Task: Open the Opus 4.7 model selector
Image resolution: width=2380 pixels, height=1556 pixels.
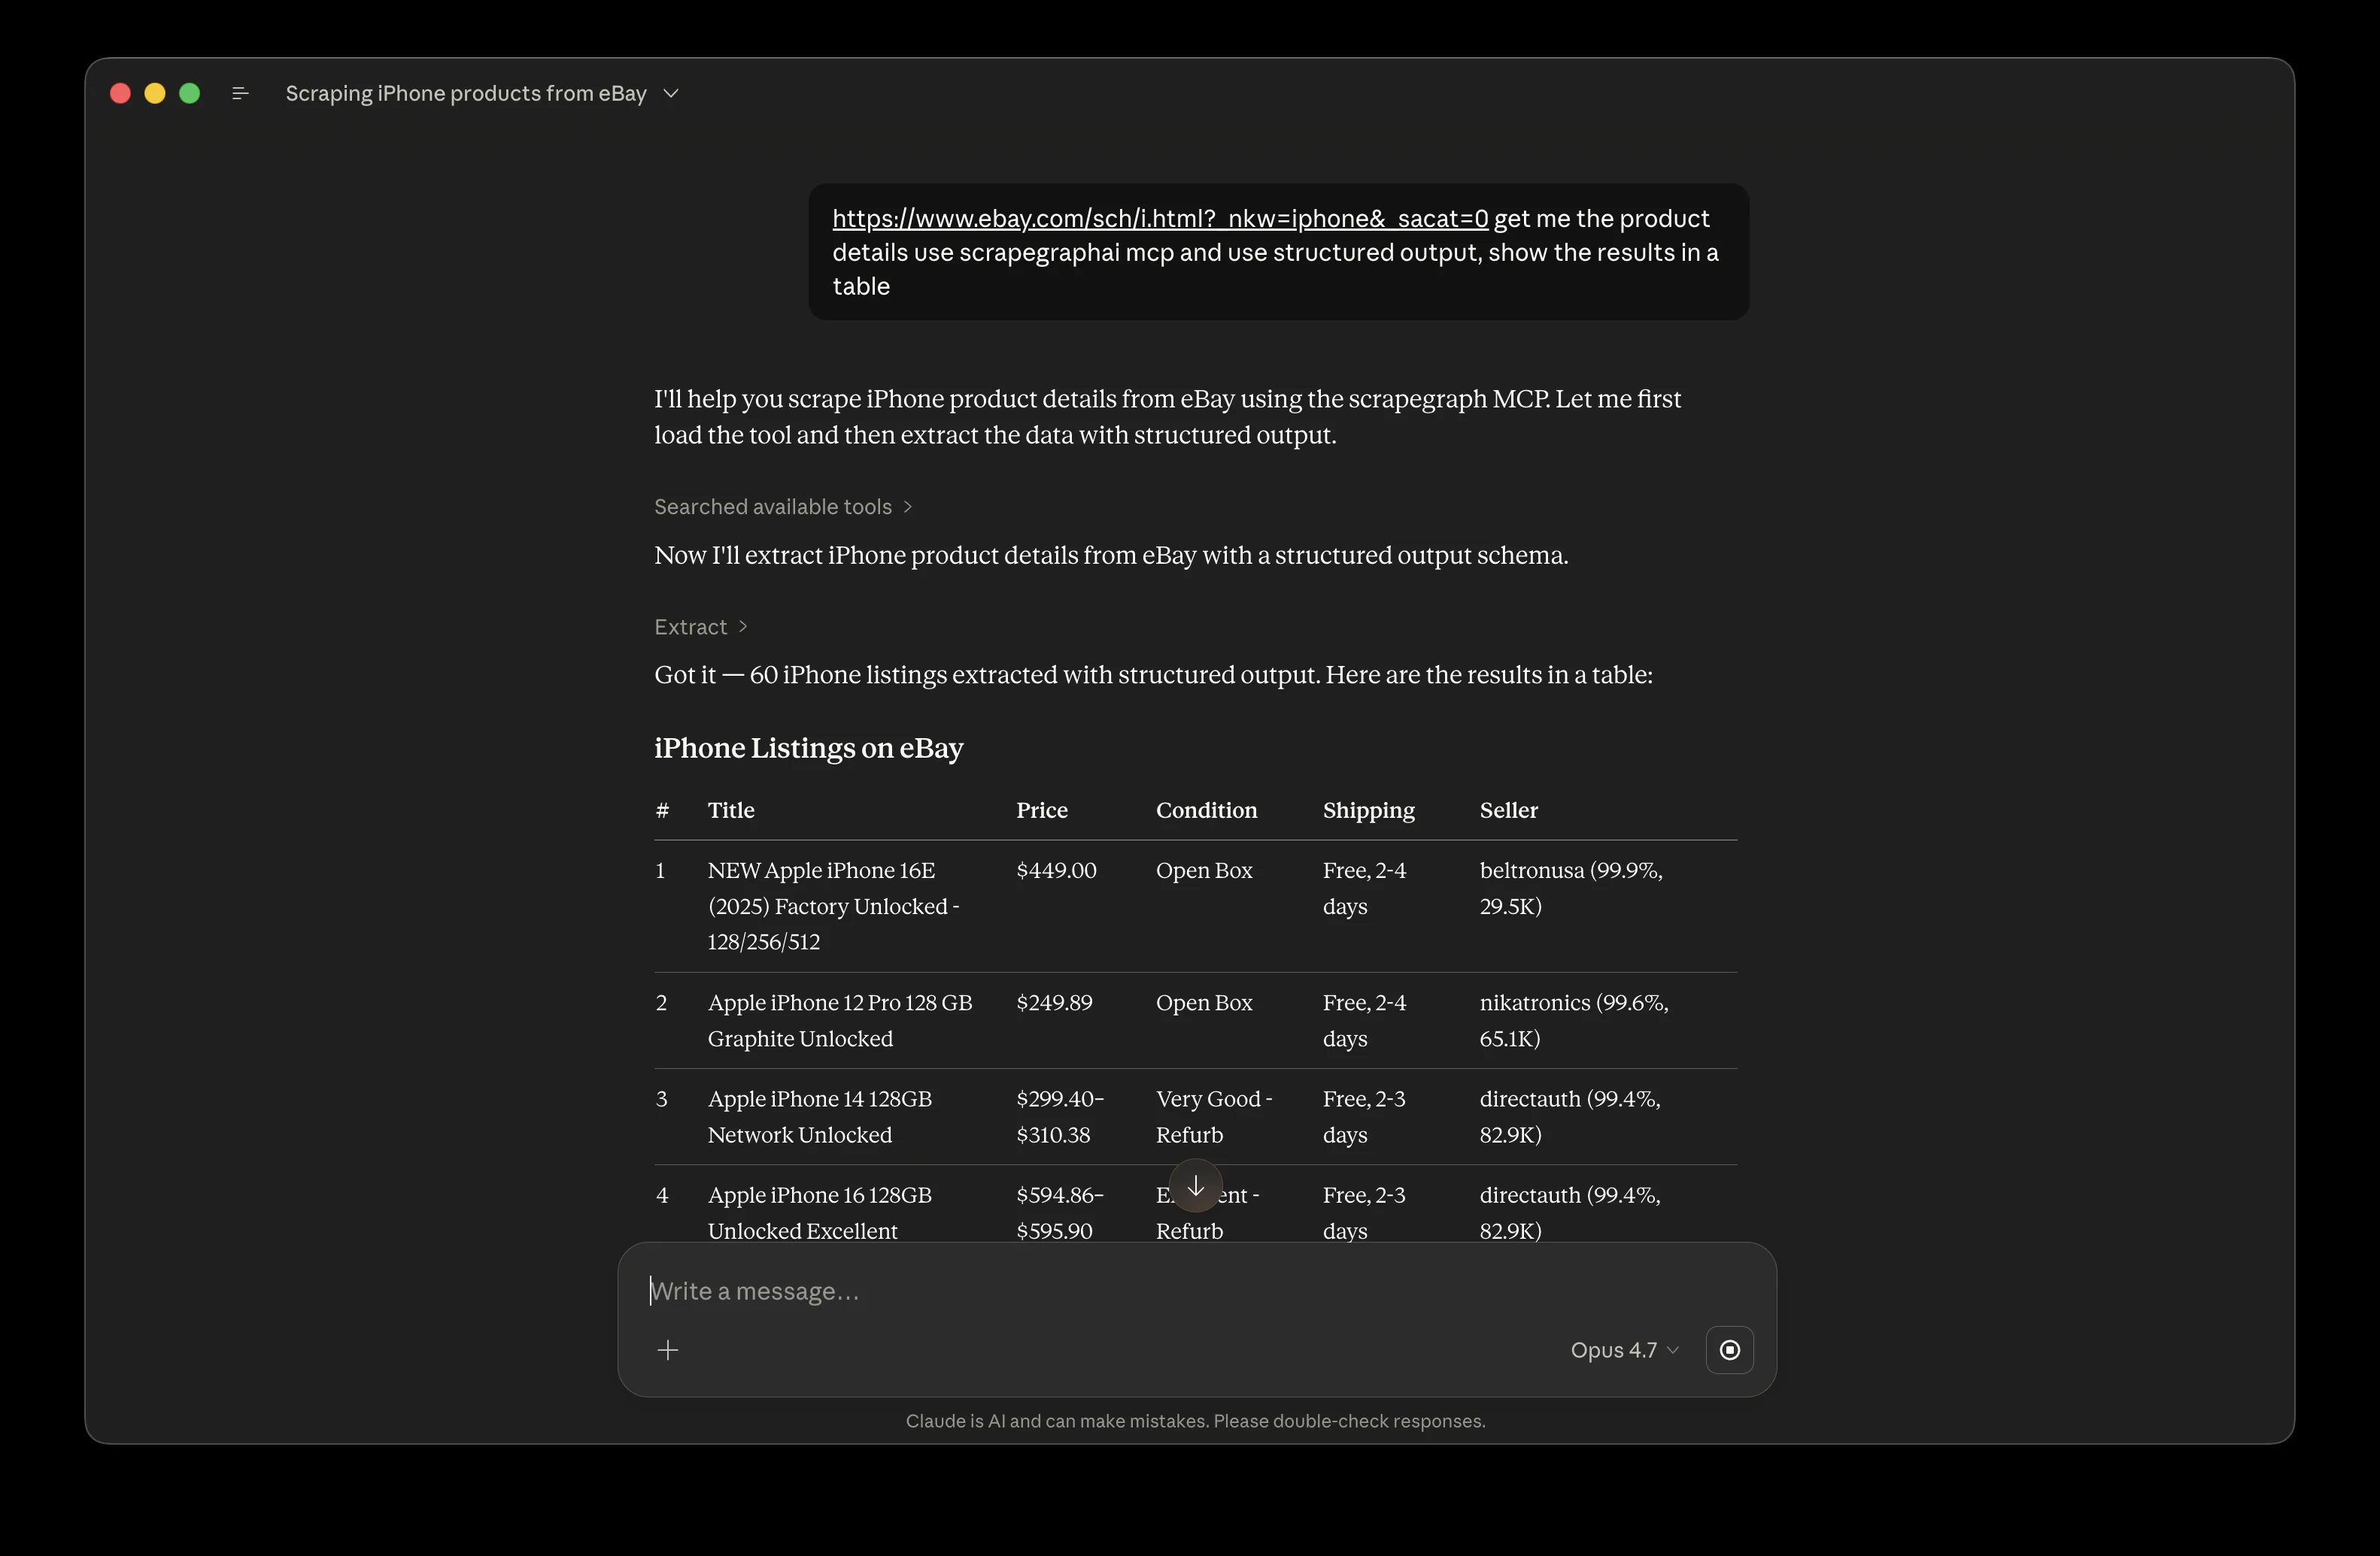Action: point(1624,1350)
